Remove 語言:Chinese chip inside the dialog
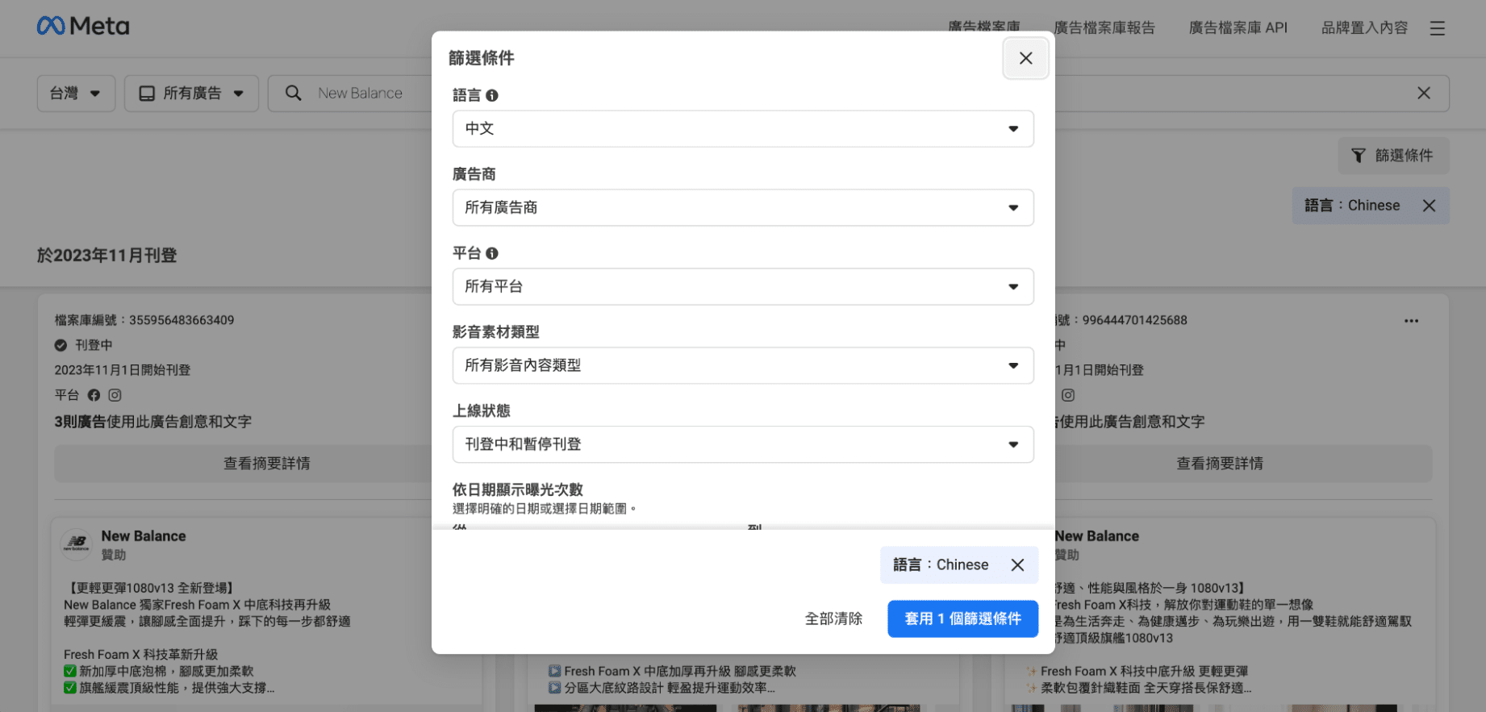 coord(1018,565)
